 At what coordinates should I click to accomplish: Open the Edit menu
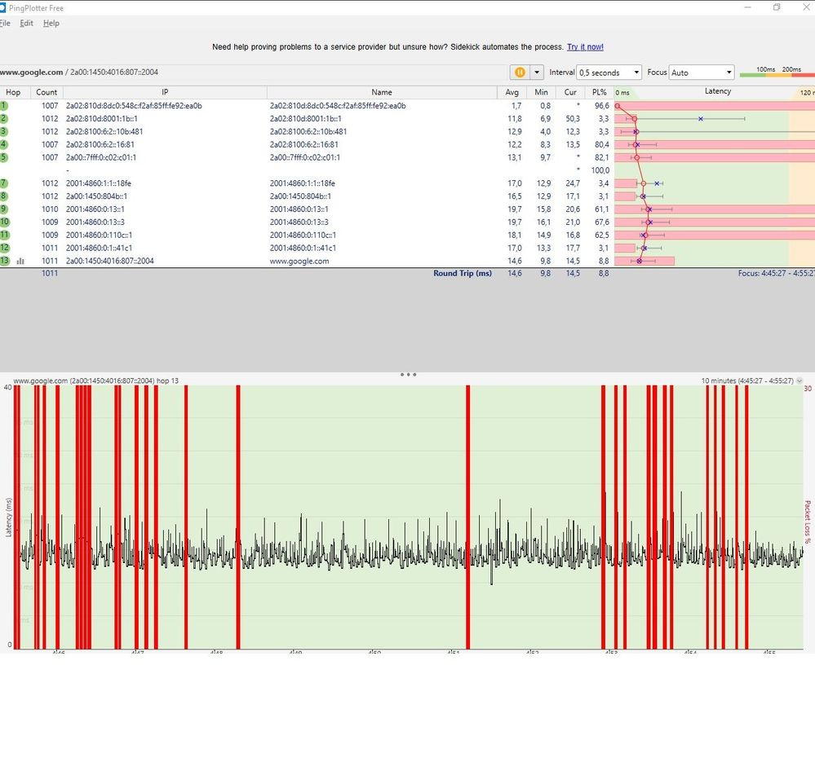[x=27, y=24]
